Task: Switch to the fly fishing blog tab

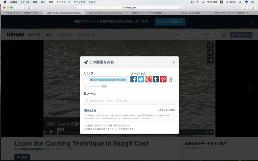Action: pyautogui.click(x=148, y=13)
